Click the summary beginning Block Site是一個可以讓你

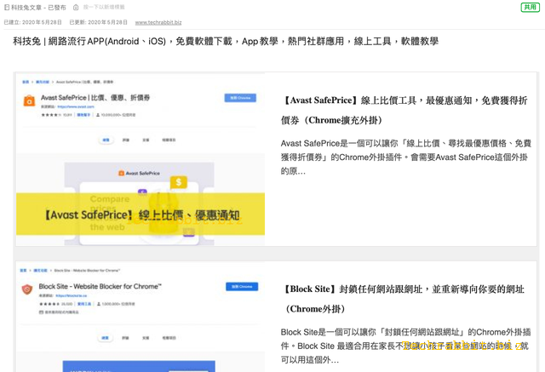click(406, 346)
